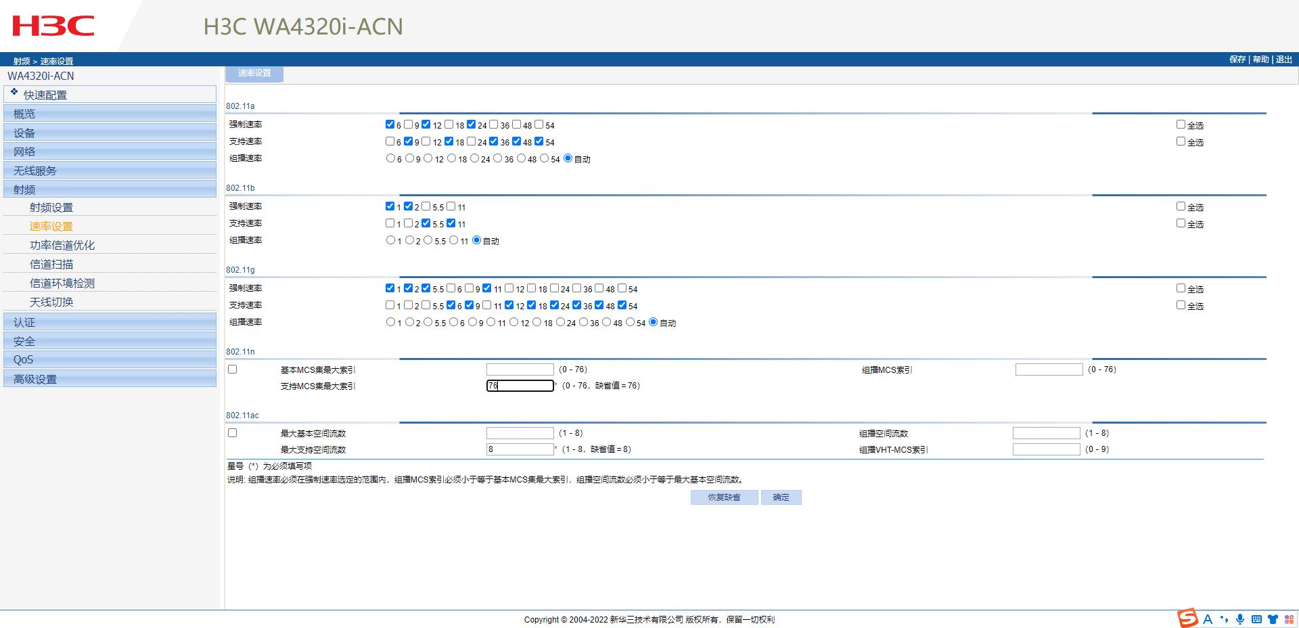Select 802.11a 组播速率 自动 radio button

568,158
